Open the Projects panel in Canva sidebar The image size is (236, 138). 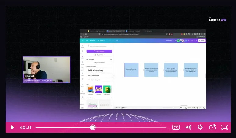pyautogui.click(x=82, y=80)
